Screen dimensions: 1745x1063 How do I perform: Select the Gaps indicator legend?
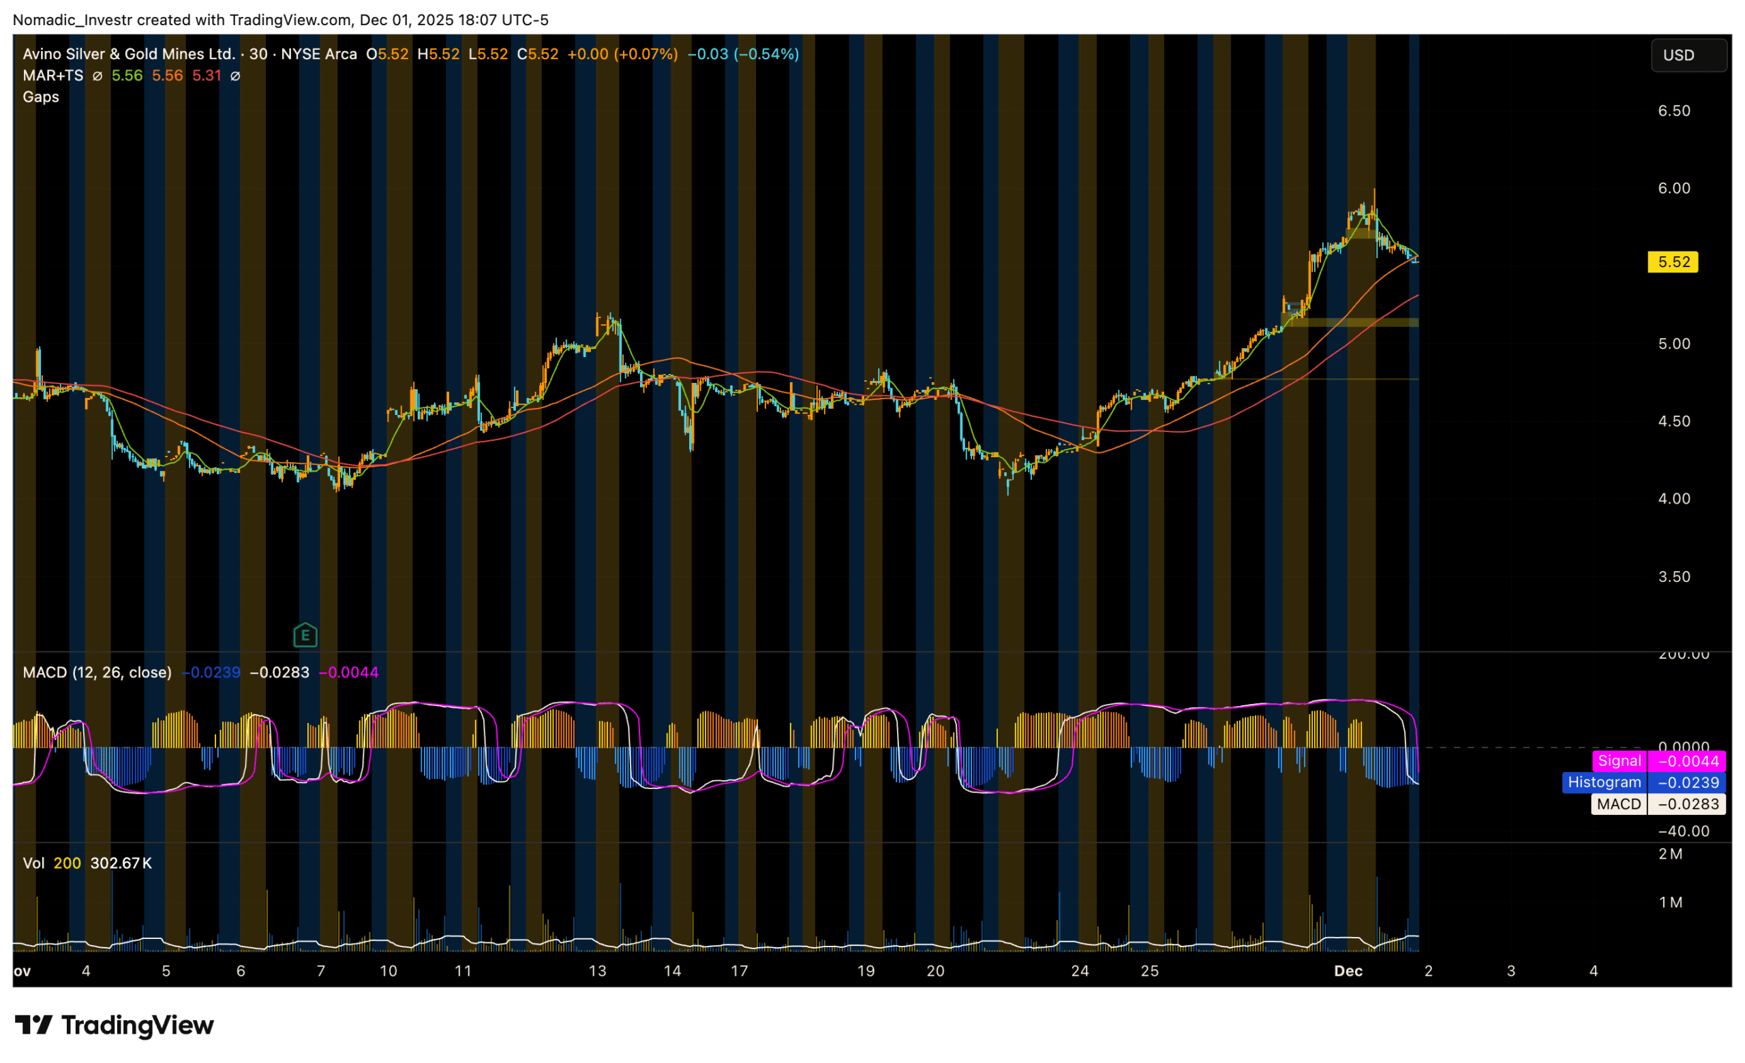(x=41, y=97)
